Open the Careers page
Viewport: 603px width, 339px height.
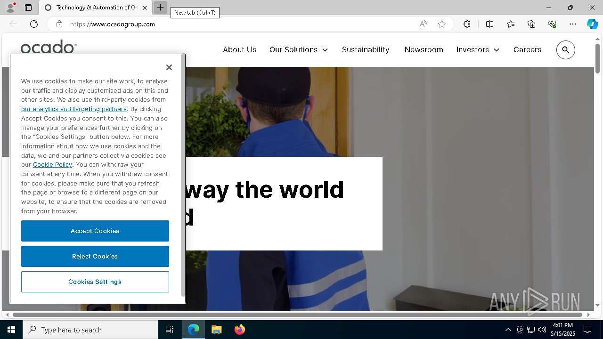pyautogui.click(x=527, y=49)
